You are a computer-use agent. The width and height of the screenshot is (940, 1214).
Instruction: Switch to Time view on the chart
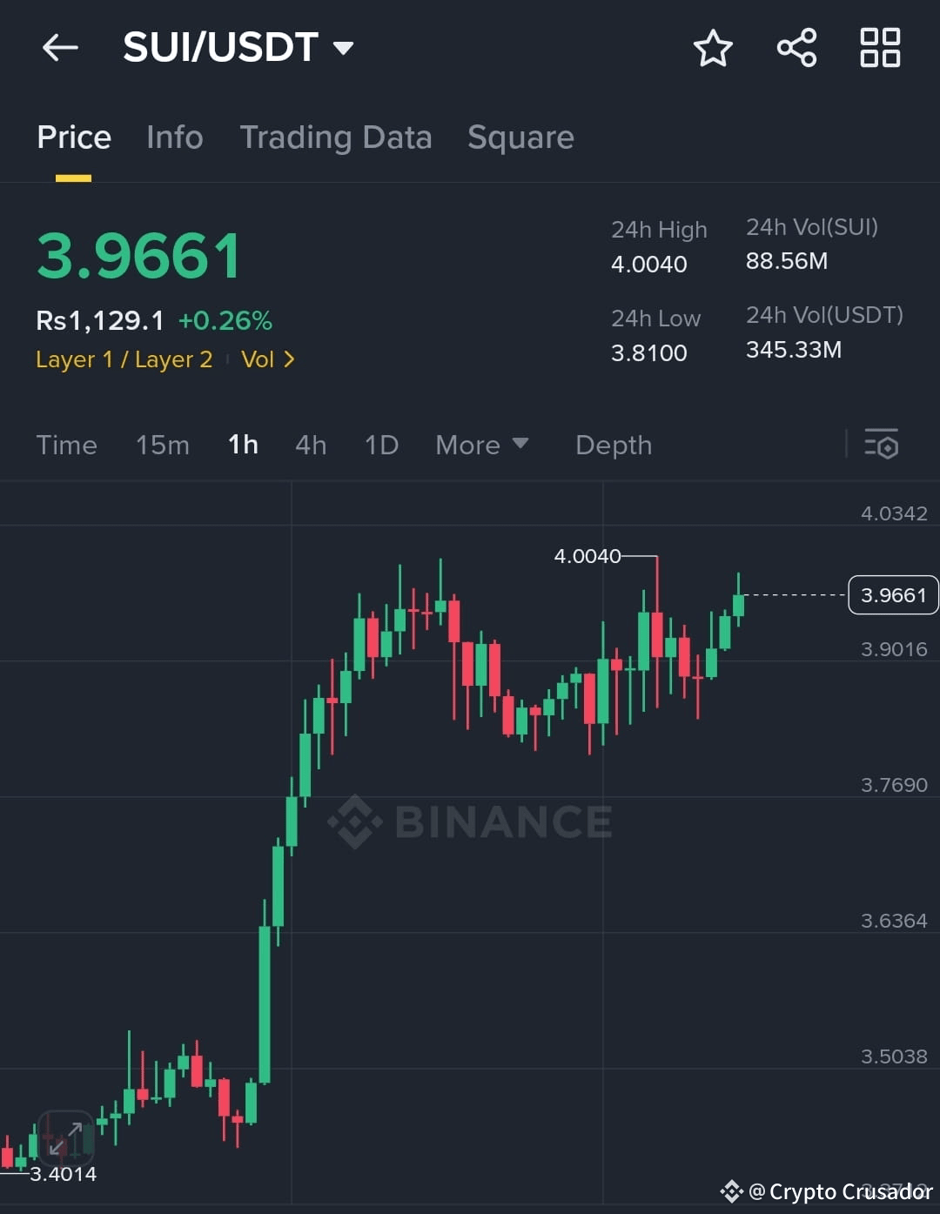(66, 445)
